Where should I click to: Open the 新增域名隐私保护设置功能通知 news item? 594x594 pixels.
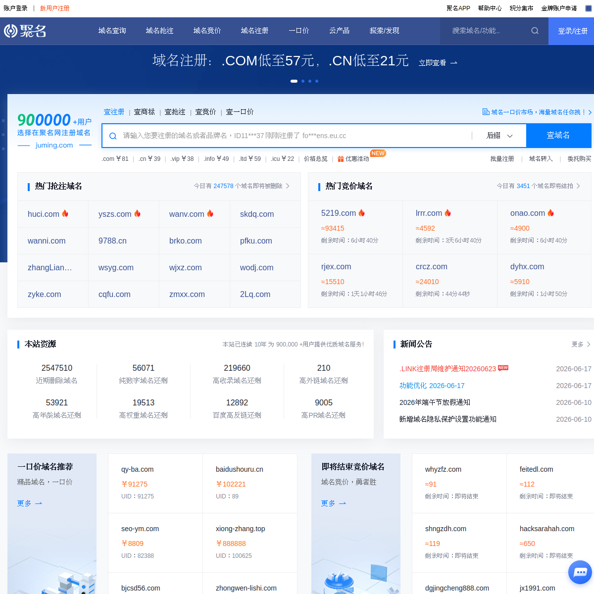point(448,419)
